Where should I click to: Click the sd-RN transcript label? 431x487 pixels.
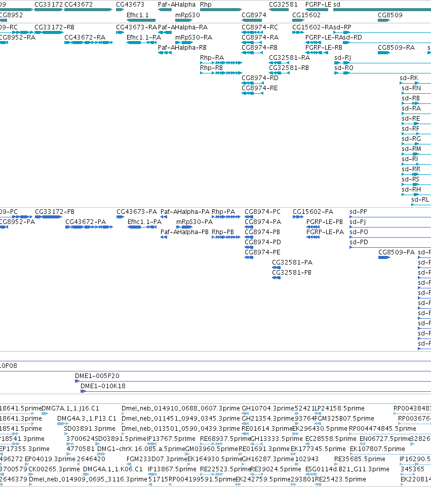(411, 88)
